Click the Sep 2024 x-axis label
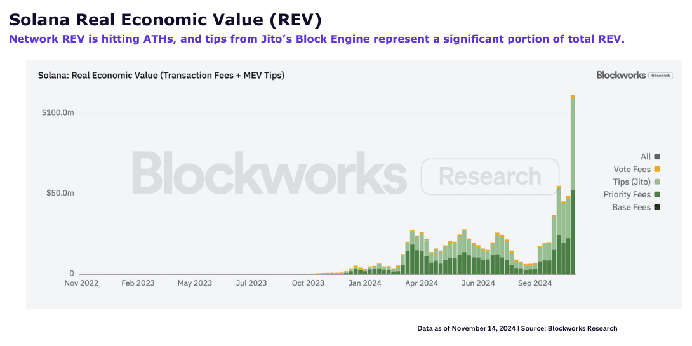Screen dimensions: 692x346 pos(535,283)
